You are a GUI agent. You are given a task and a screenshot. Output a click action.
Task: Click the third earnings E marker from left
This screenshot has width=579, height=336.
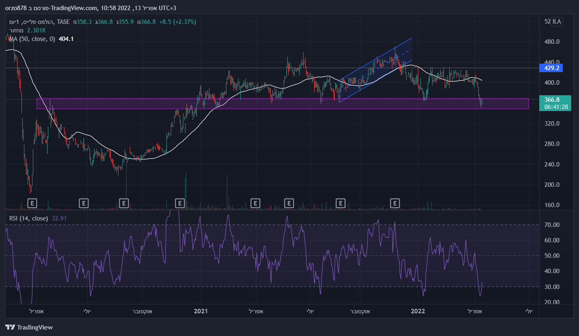click(x=124, y=203)
